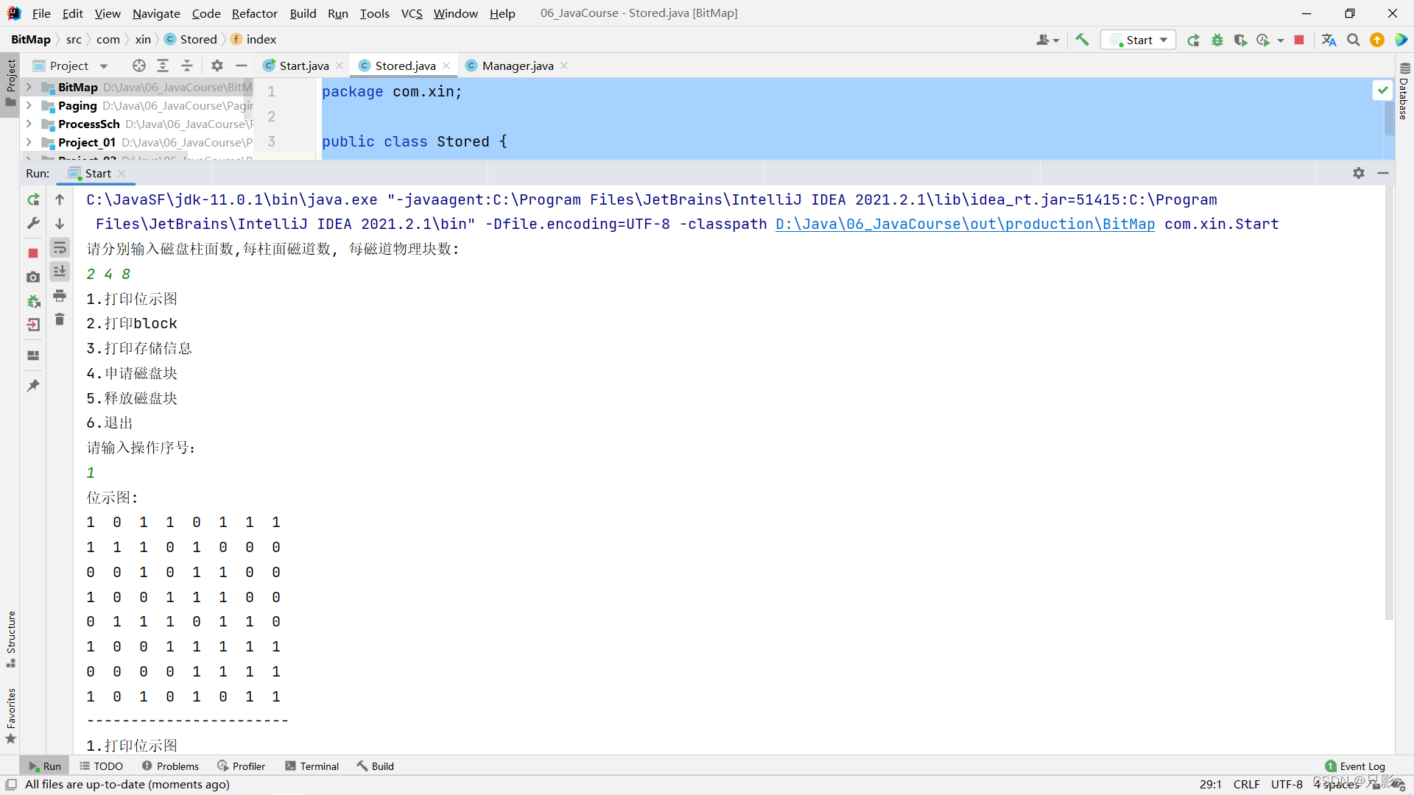Open Project panel options gear
1414x795 pixels.
pyautogui.click(x=217, y=66)
